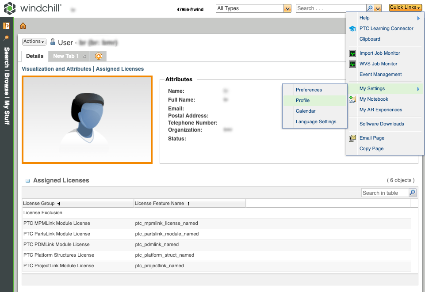
Task: Collapse the Assigned Licenses section
Action: [28, 181]
